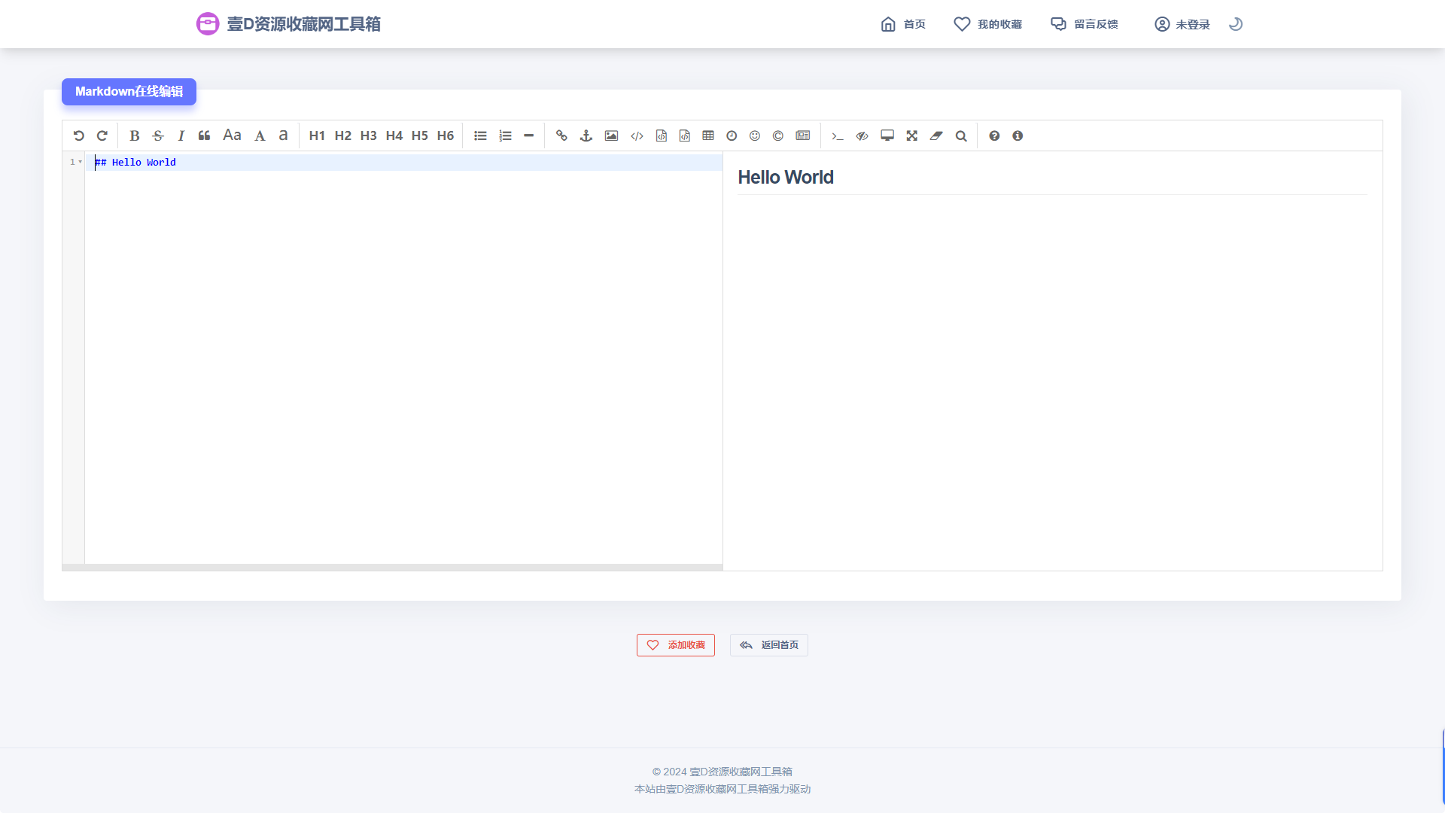Open goto-line terminal icon

pyautogui.click(x=837, y=135)
